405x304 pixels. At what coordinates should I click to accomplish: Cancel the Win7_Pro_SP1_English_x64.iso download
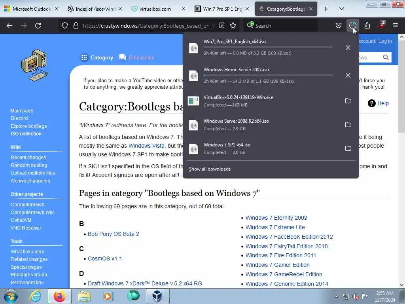pyautogui.click(x=348, y=47)
